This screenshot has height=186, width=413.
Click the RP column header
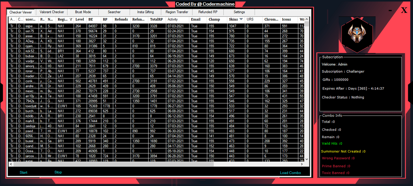(107, 19)
